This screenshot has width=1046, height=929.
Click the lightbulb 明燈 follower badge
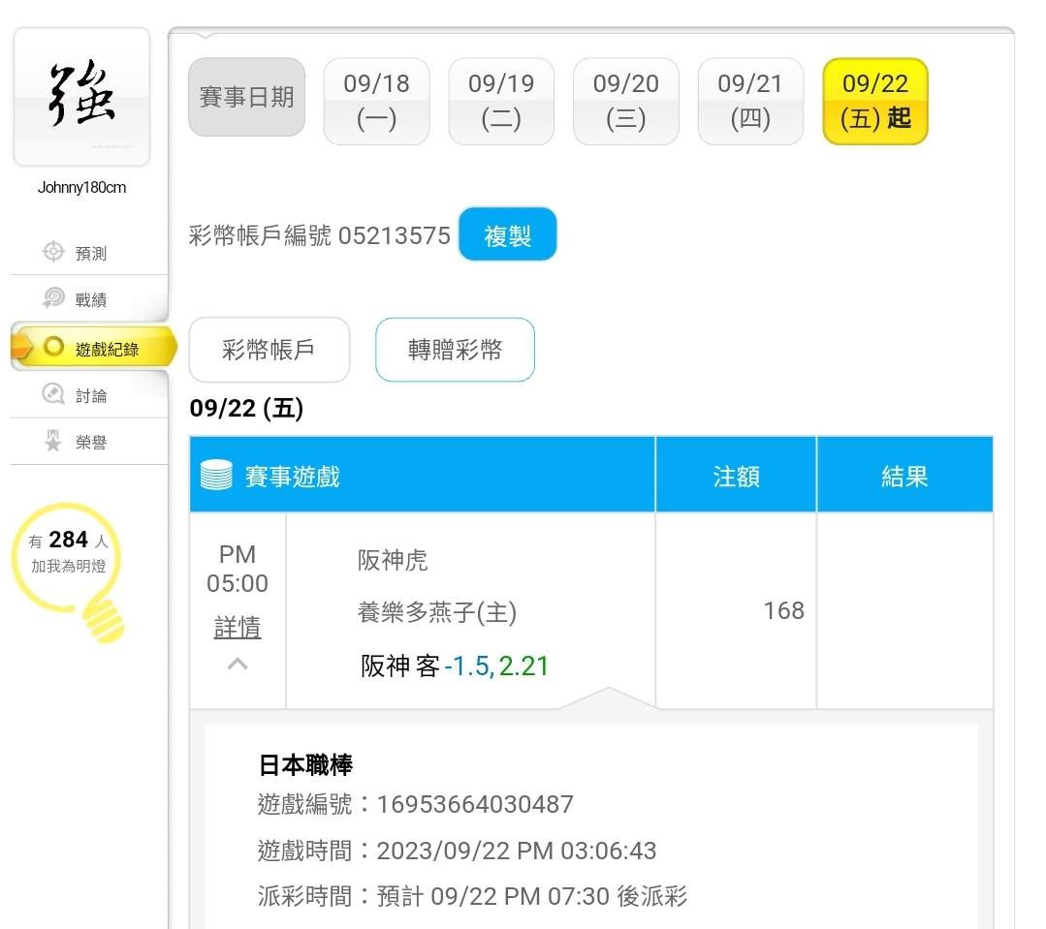coord(69,572)
